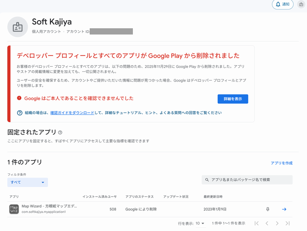The width and height of the screenshot is (307, 231).
Task: Click the question icon beside 組織の場合は
Action: point(20,113)
